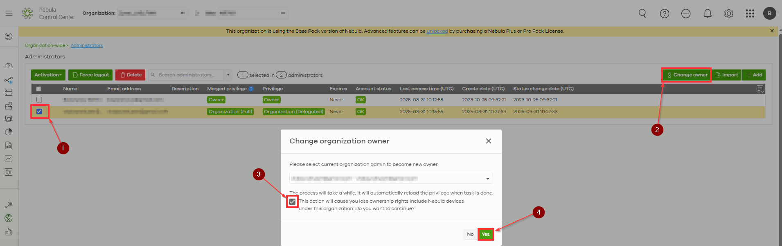Open the apps grid launcher

(750, 13)
